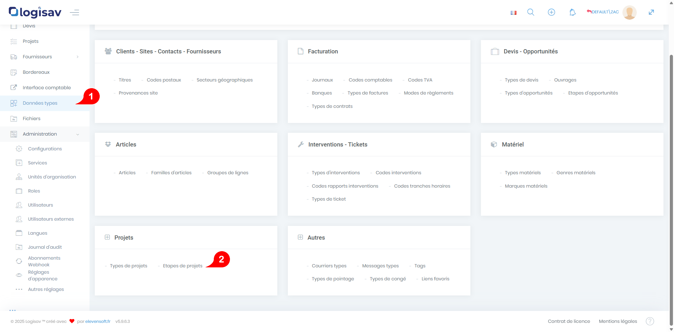Open the Codes TVA link
Viewport: 674px width, 332px height.
tap(420, 80)
